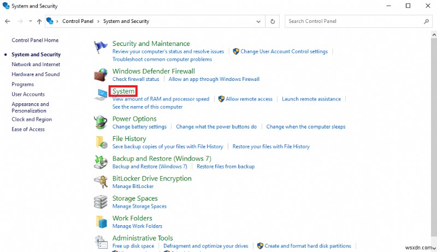Viewport: 437px width, 252px height.
Task: Open Appearance and Personalization category
Action: coord(31,107)
